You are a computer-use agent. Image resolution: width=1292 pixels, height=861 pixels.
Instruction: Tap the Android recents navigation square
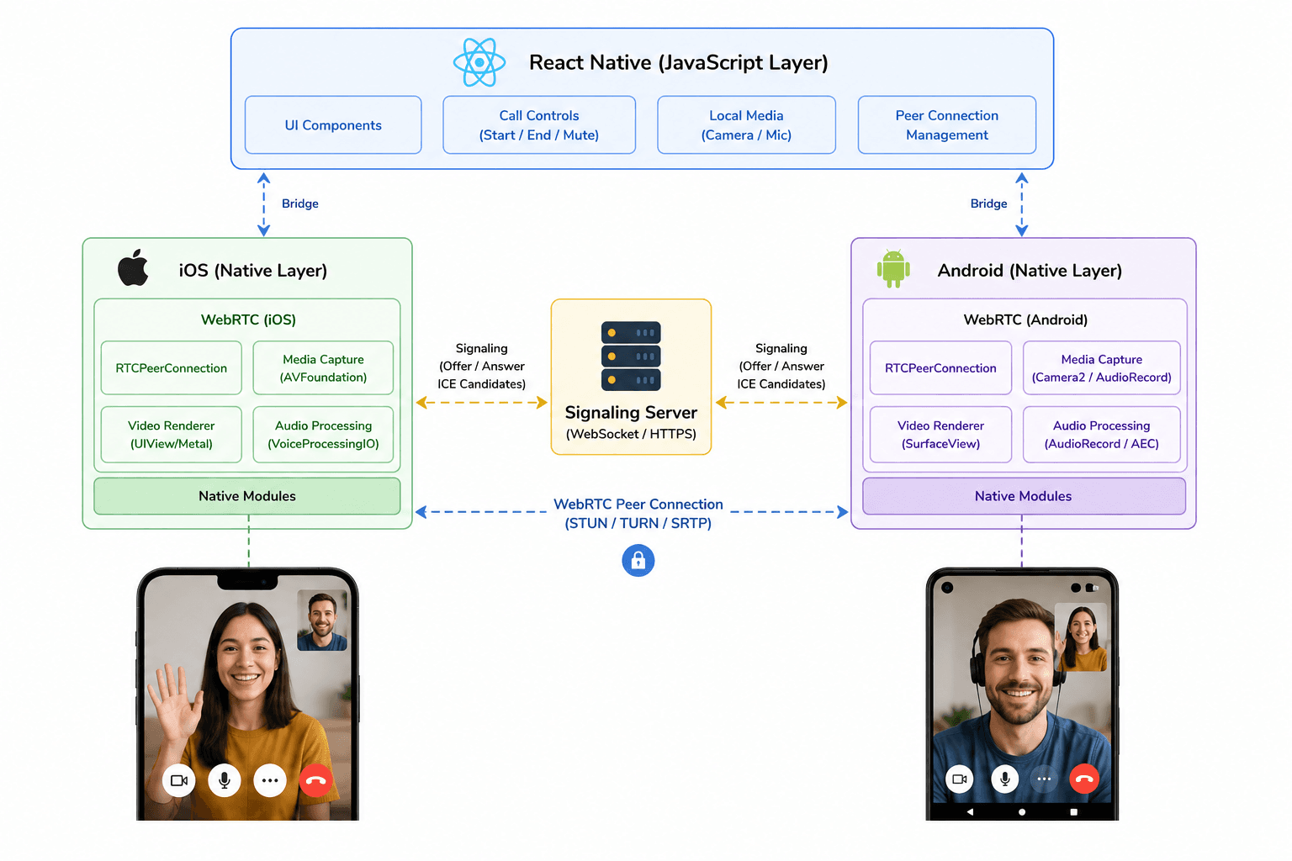[x=1073, y=812]
